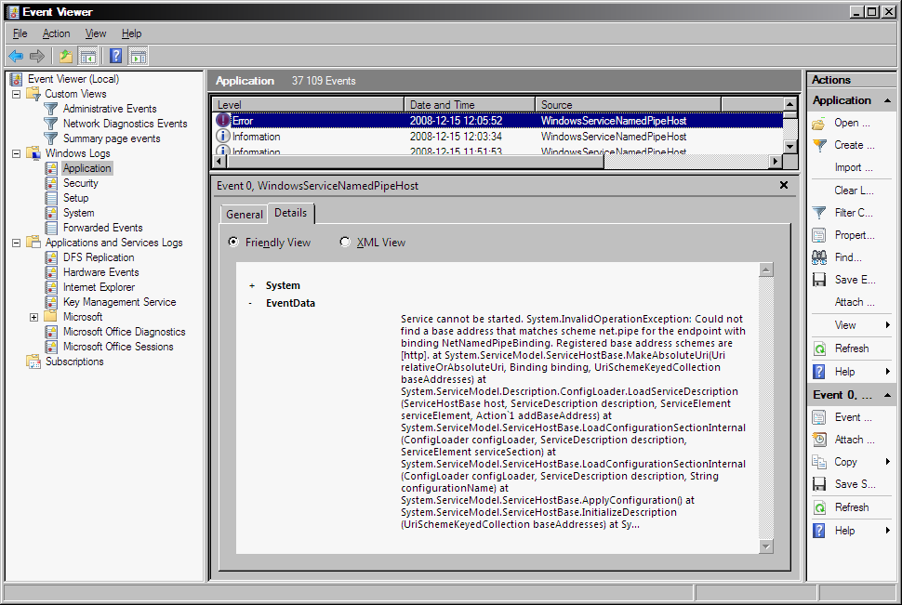Click event list vertical scroll down arrow

790,147
